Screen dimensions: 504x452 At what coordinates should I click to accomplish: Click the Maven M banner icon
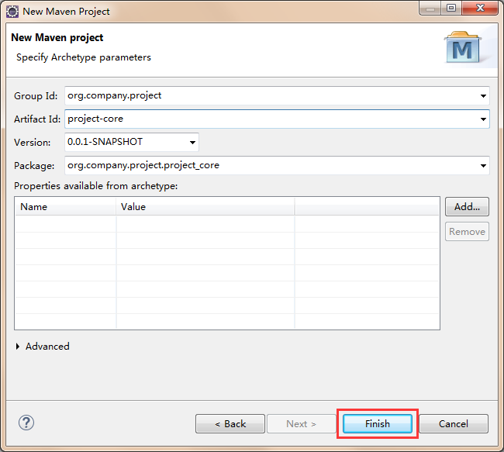click(x=463, y=48)
